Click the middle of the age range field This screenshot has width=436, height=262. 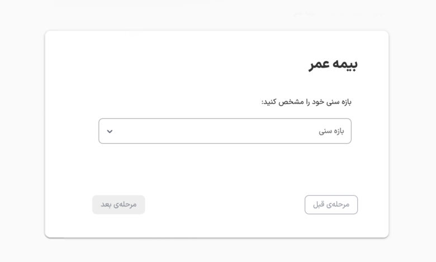pyautogui.click(x=225, y=131)
